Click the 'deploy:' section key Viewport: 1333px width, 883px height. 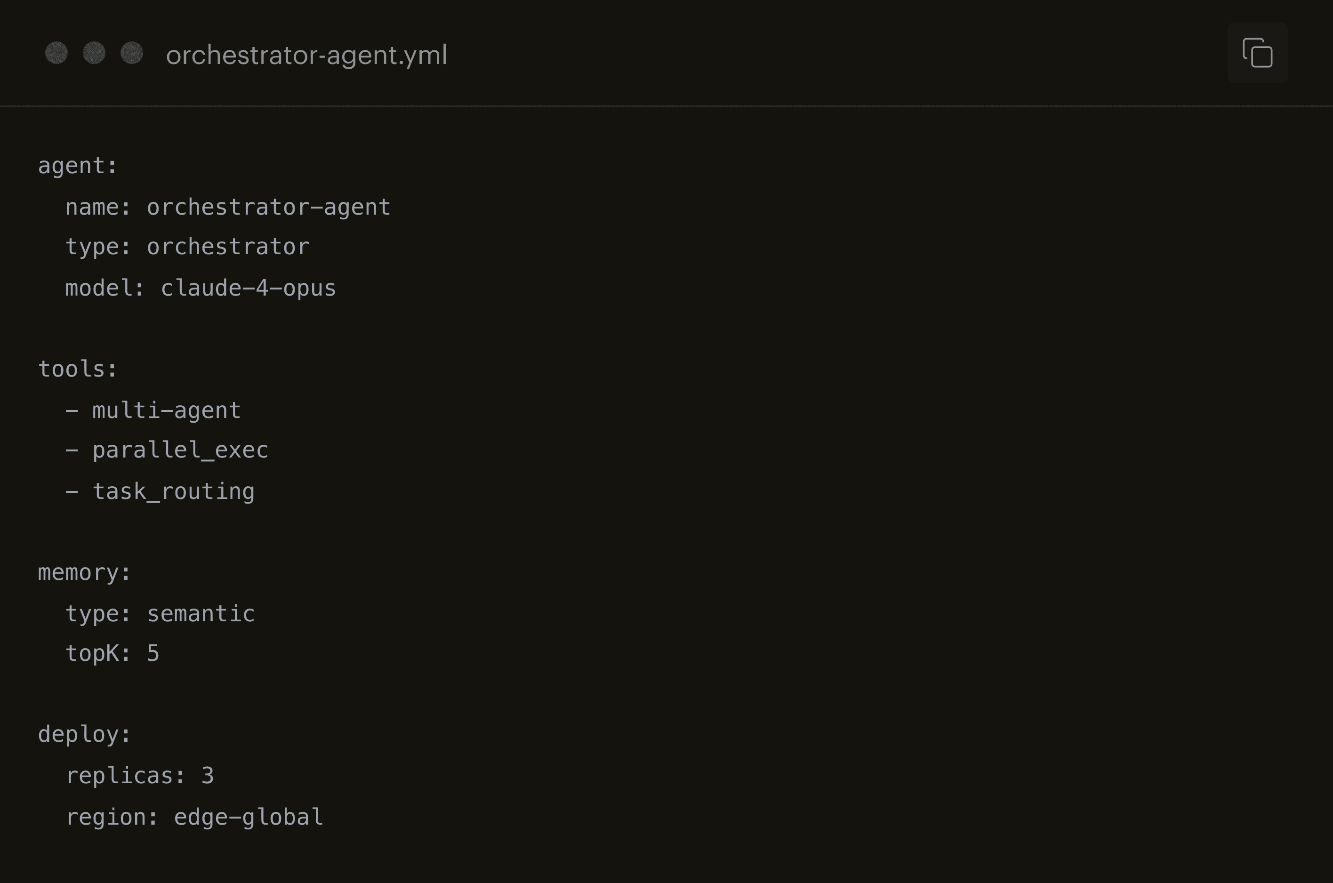coord(84,734)
